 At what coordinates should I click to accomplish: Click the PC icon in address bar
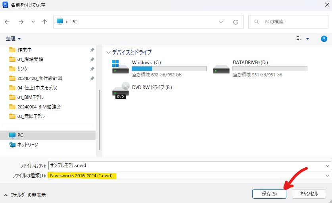click(x=60, y=21)
